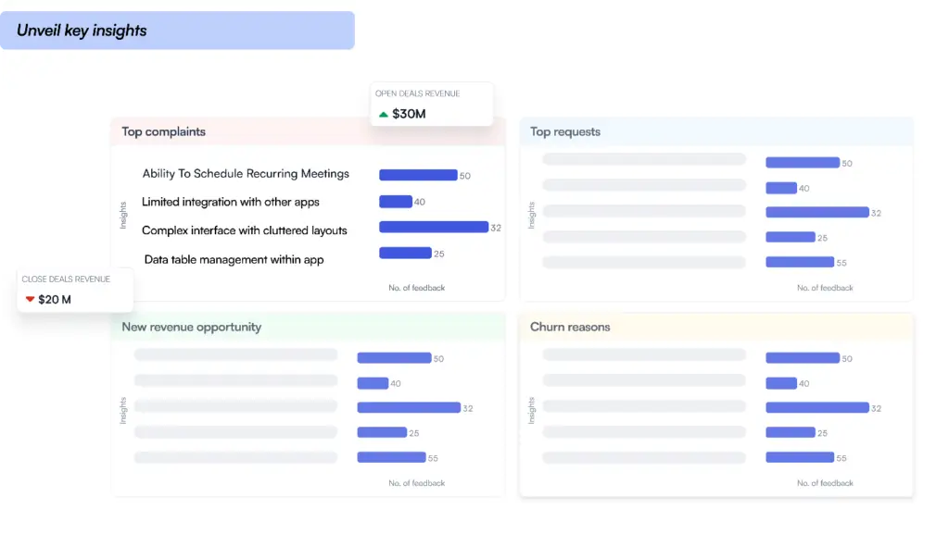
Task: Click the 40-value bar in New revenue opportunity
Action: 373,382
